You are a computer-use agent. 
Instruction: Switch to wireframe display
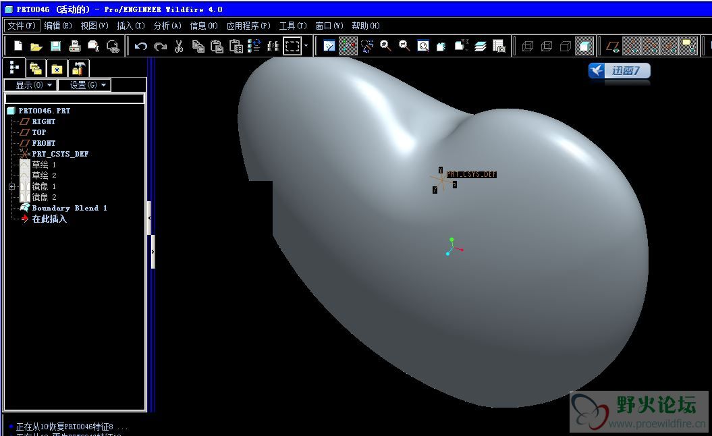(x=528, y=46)
